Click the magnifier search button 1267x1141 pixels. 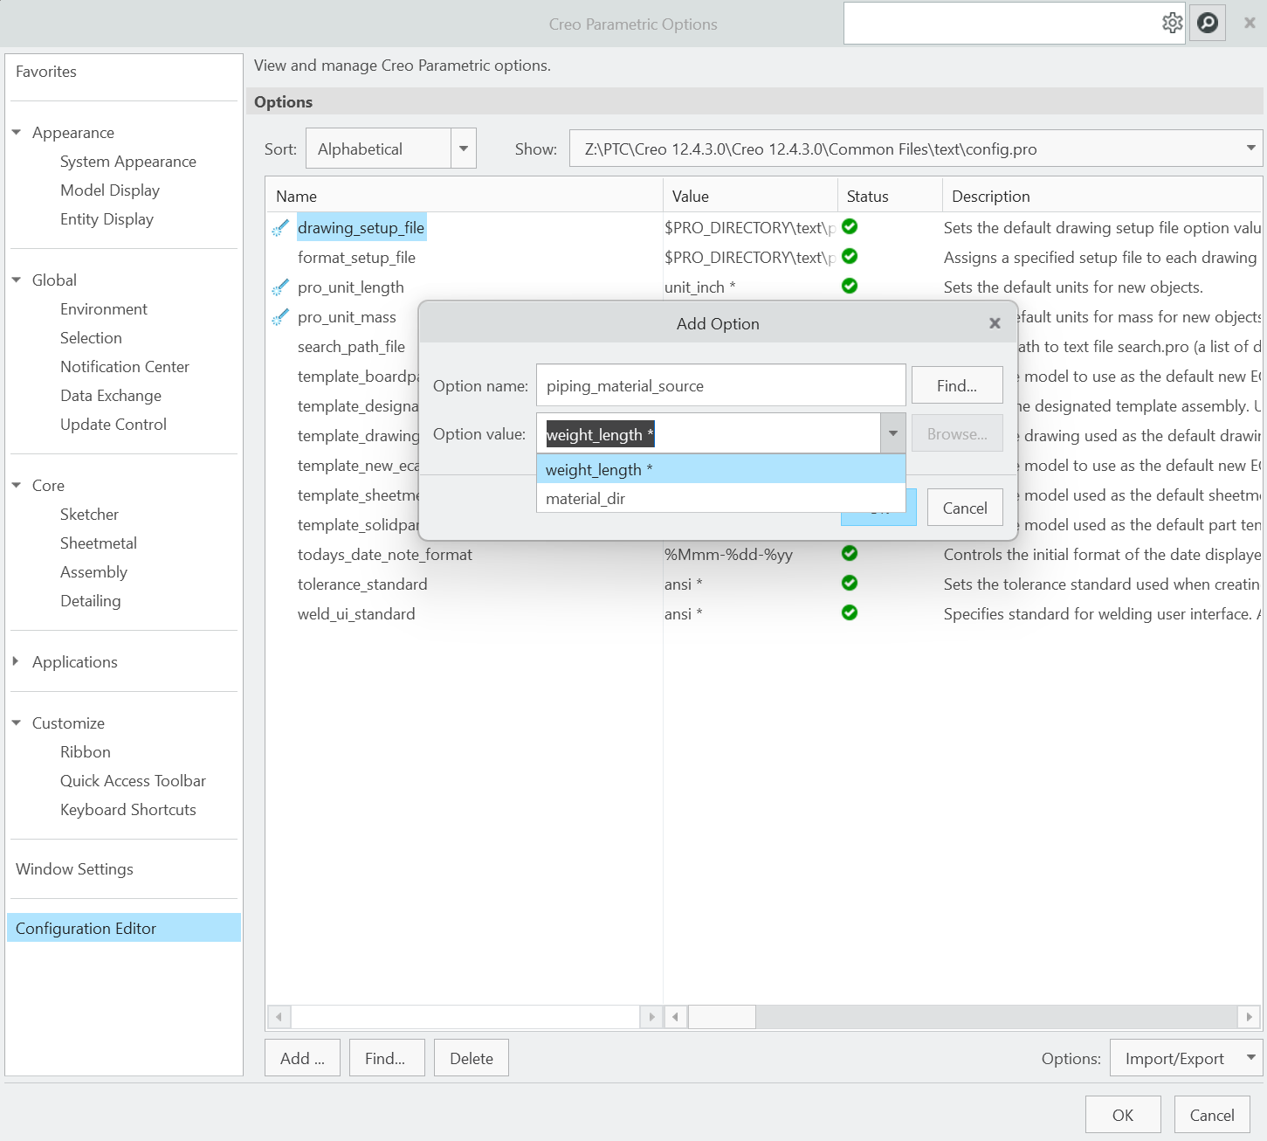pos(1208,23)
